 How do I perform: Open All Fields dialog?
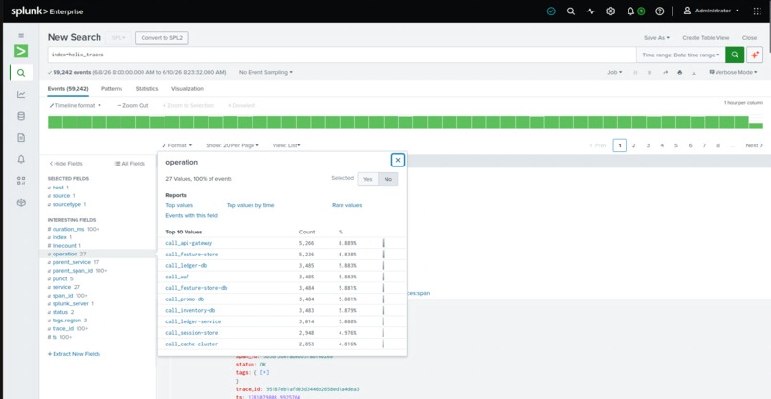pos(130,164)
